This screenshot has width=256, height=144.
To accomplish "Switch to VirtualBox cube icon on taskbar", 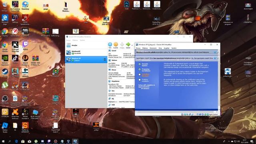I will 68,141.
